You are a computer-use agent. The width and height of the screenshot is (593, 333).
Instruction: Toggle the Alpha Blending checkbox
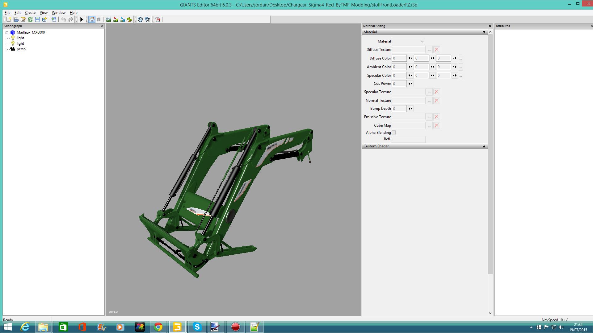pyautogui.click(x=394, y=133)
